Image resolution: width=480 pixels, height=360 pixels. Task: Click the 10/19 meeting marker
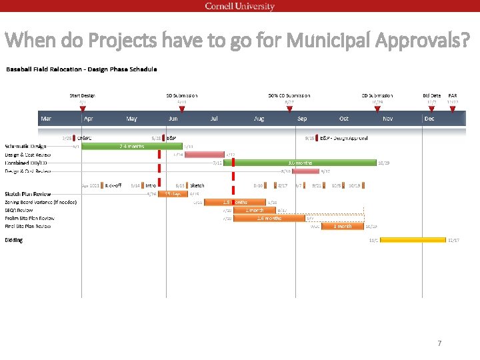pos(363,185)
